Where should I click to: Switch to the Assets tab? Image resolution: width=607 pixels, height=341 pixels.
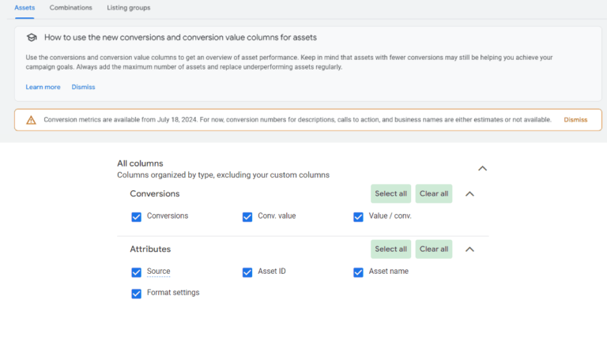25,8
